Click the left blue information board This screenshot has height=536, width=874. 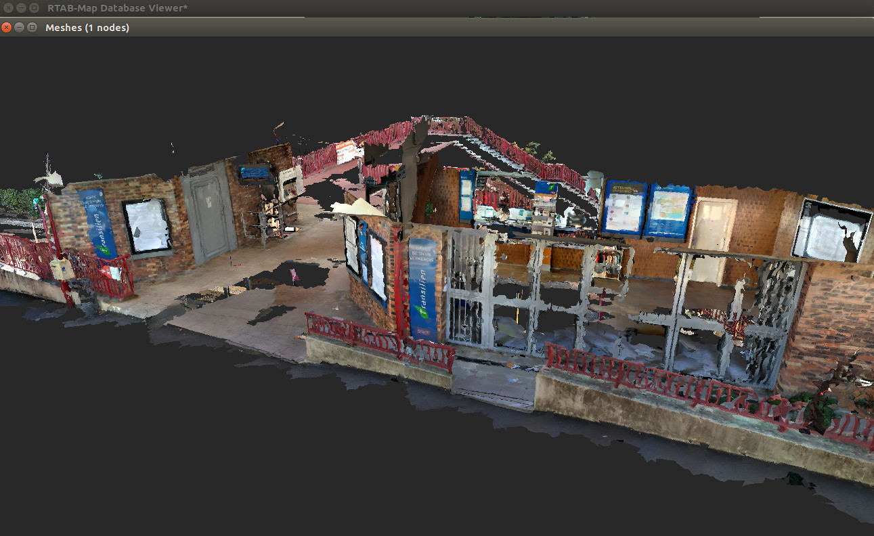tap(624, 207)
